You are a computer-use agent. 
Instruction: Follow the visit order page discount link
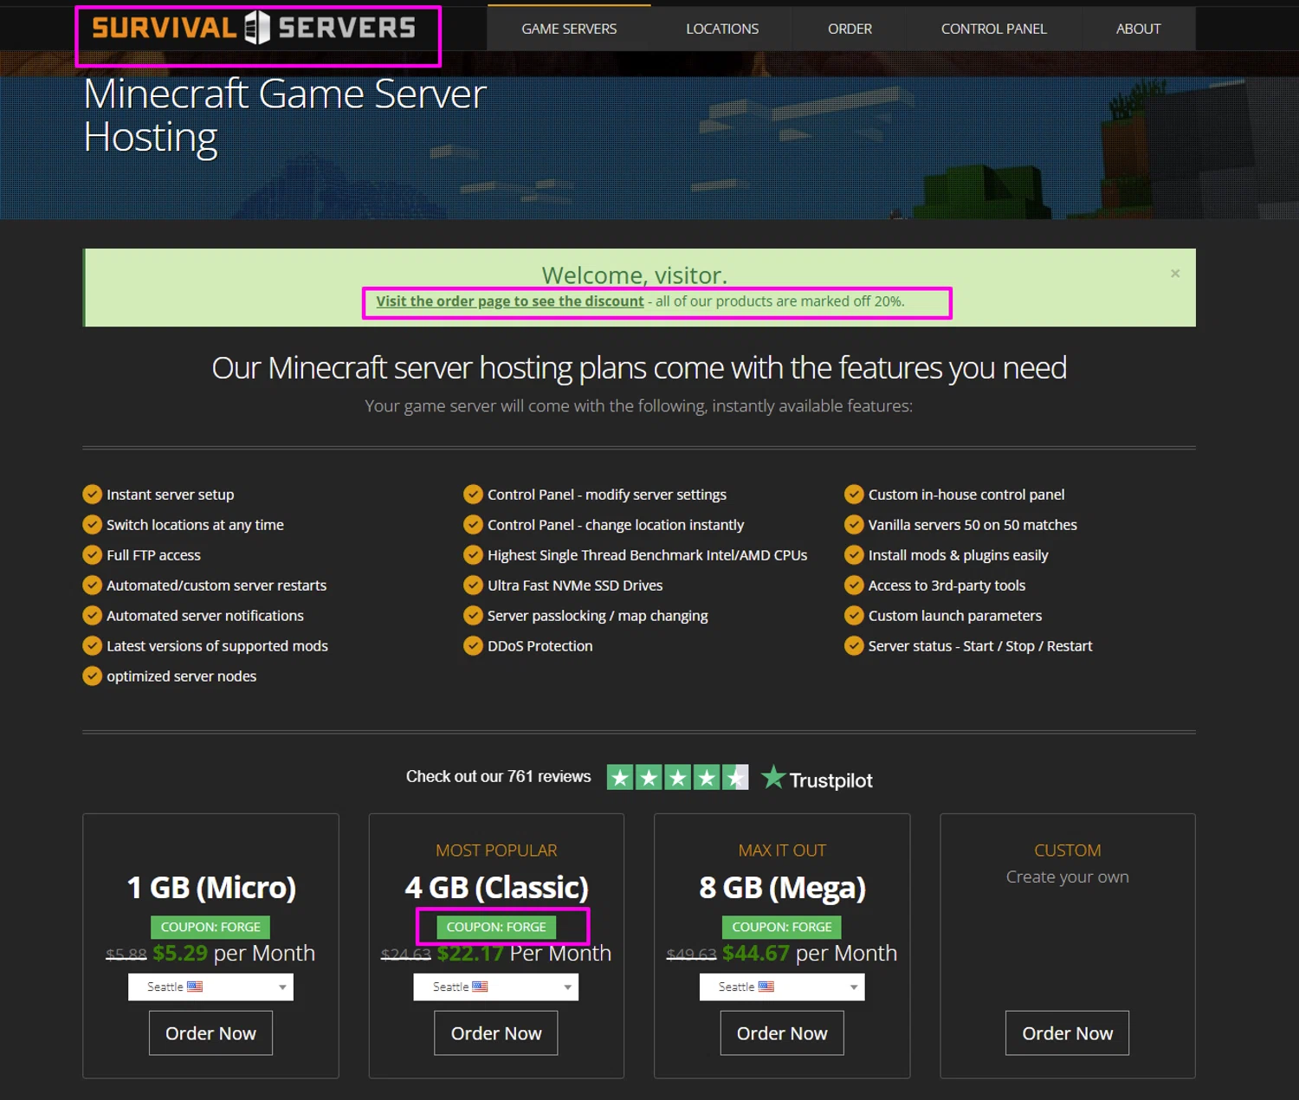tap(510, 301)
